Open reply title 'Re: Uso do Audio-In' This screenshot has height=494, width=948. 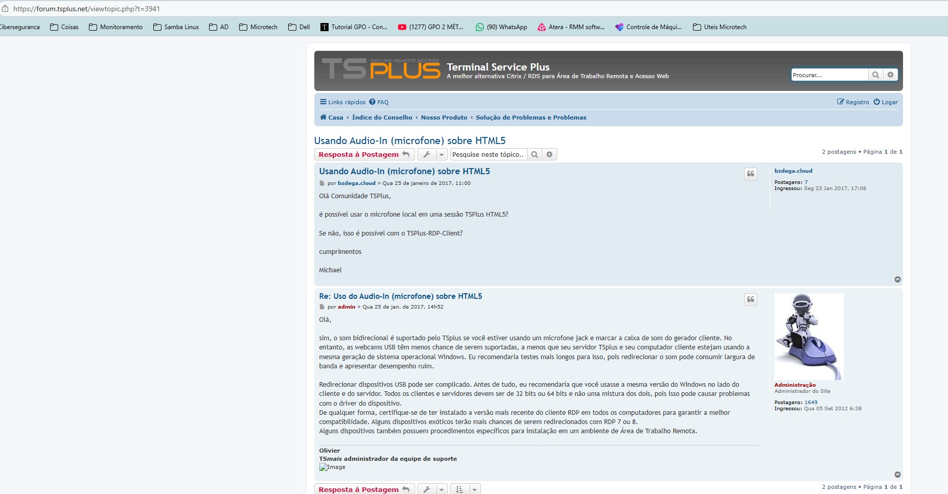(x=401, y=296)
